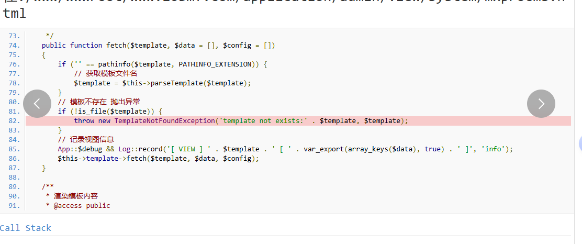Click line number 91 in the gutter
This screenshot has width=582, height=244.
click(14, 206)
